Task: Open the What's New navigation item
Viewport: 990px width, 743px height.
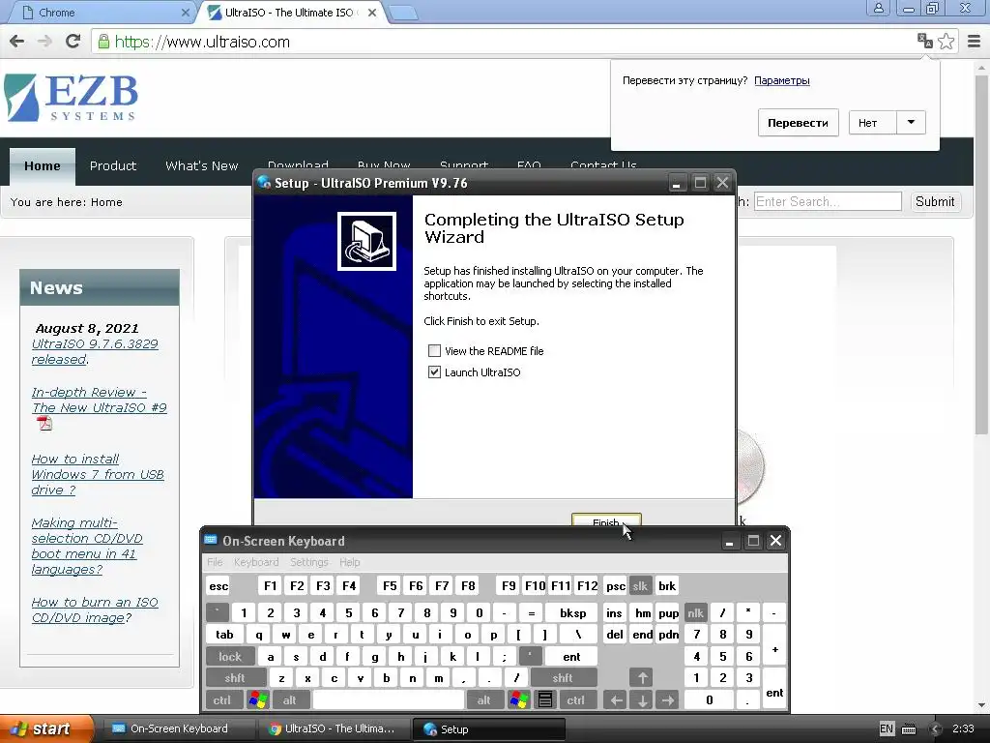Action: (x=201, y=166)
